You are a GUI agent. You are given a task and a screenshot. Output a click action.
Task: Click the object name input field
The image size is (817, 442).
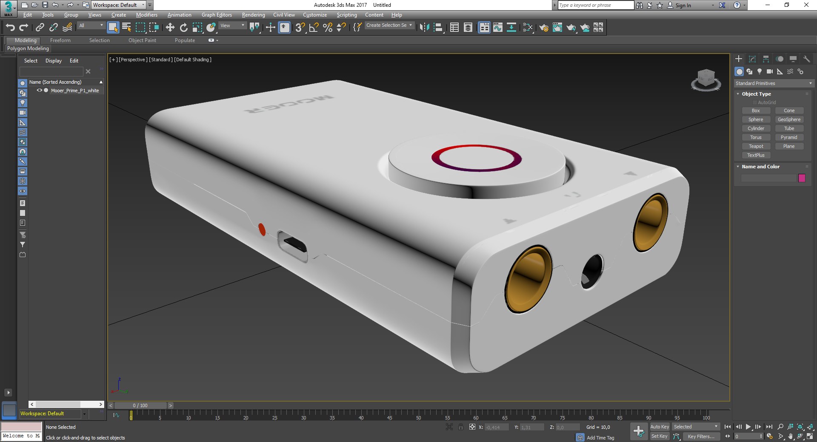click(x=768, y=178)
